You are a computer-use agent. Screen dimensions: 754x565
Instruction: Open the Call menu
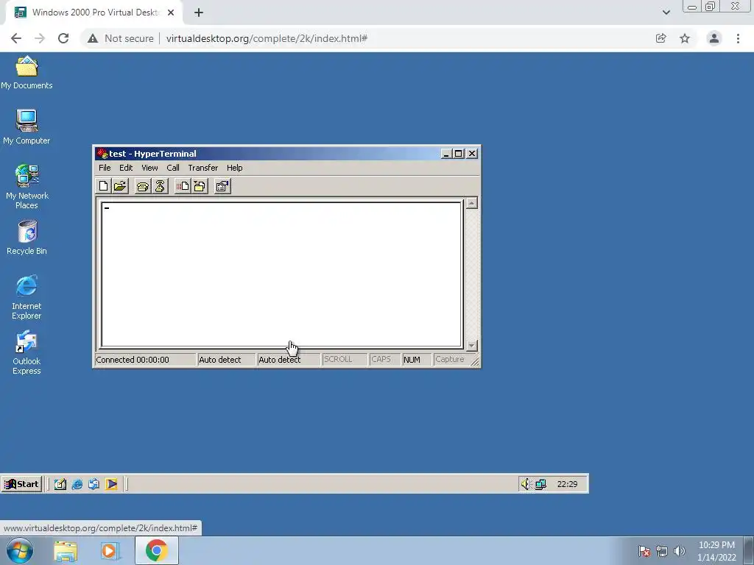(173, 168)
